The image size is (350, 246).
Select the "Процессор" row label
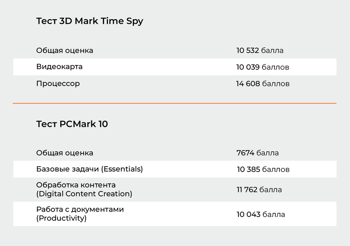(x=58, y=84)
